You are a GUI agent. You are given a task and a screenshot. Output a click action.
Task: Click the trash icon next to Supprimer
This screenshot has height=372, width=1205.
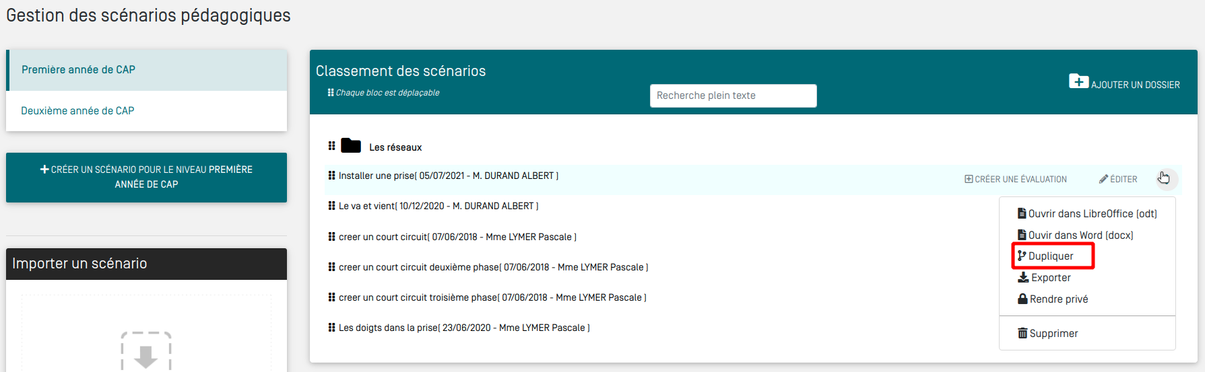1022,334
